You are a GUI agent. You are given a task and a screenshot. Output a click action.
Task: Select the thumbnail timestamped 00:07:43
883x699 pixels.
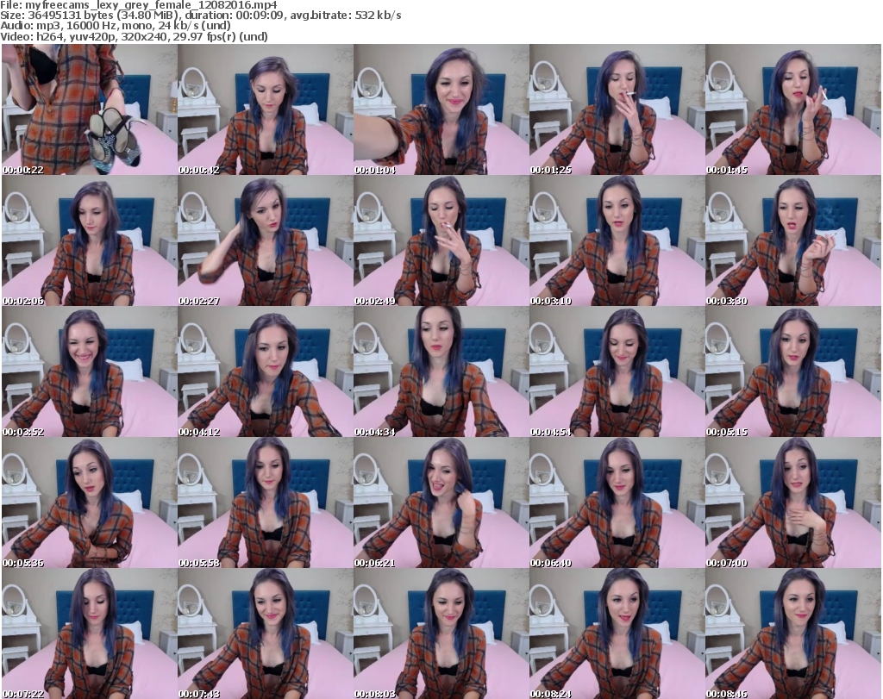(266, 633)
